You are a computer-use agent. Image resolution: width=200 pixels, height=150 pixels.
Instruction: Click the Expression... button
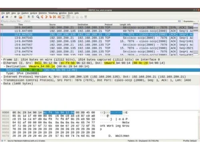click(189, 21)
